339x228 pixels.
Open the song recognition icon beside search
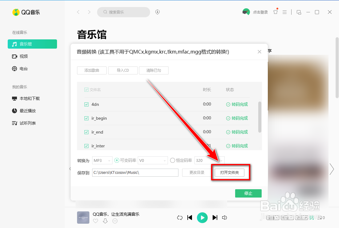(x=157, y=12)
